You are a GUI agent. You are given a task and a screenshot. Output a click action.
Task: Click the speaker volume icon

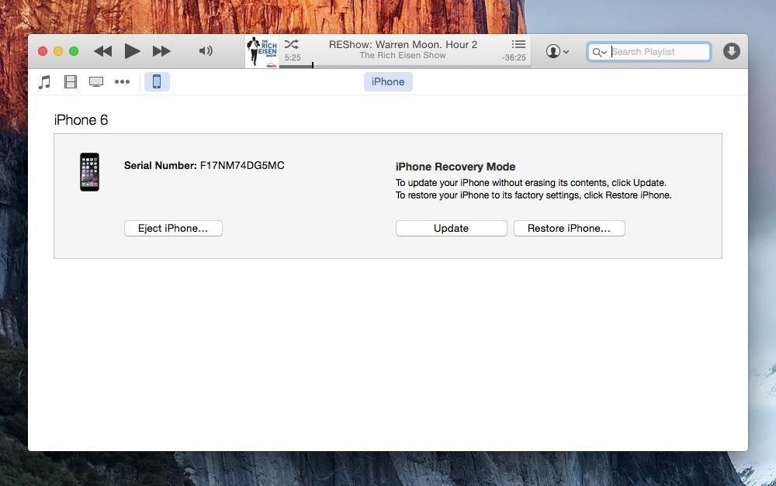tap(205, 50)
